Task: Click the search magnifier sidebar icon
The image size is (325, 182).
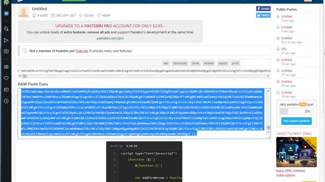Action: click(6, 29)
